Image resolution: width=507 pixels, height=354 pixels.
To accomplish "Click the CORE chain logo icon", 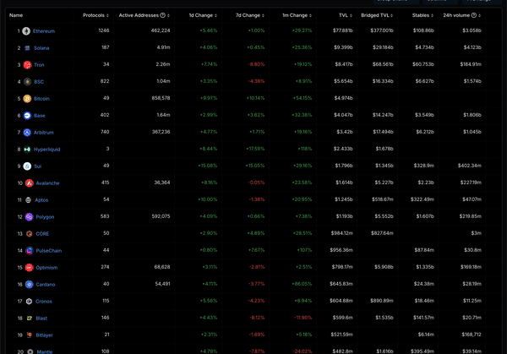I will (x=29, y=234).
